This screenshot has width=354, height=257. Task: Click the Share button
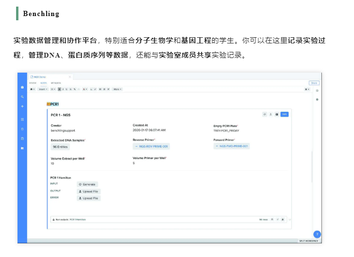coord(314,83)
